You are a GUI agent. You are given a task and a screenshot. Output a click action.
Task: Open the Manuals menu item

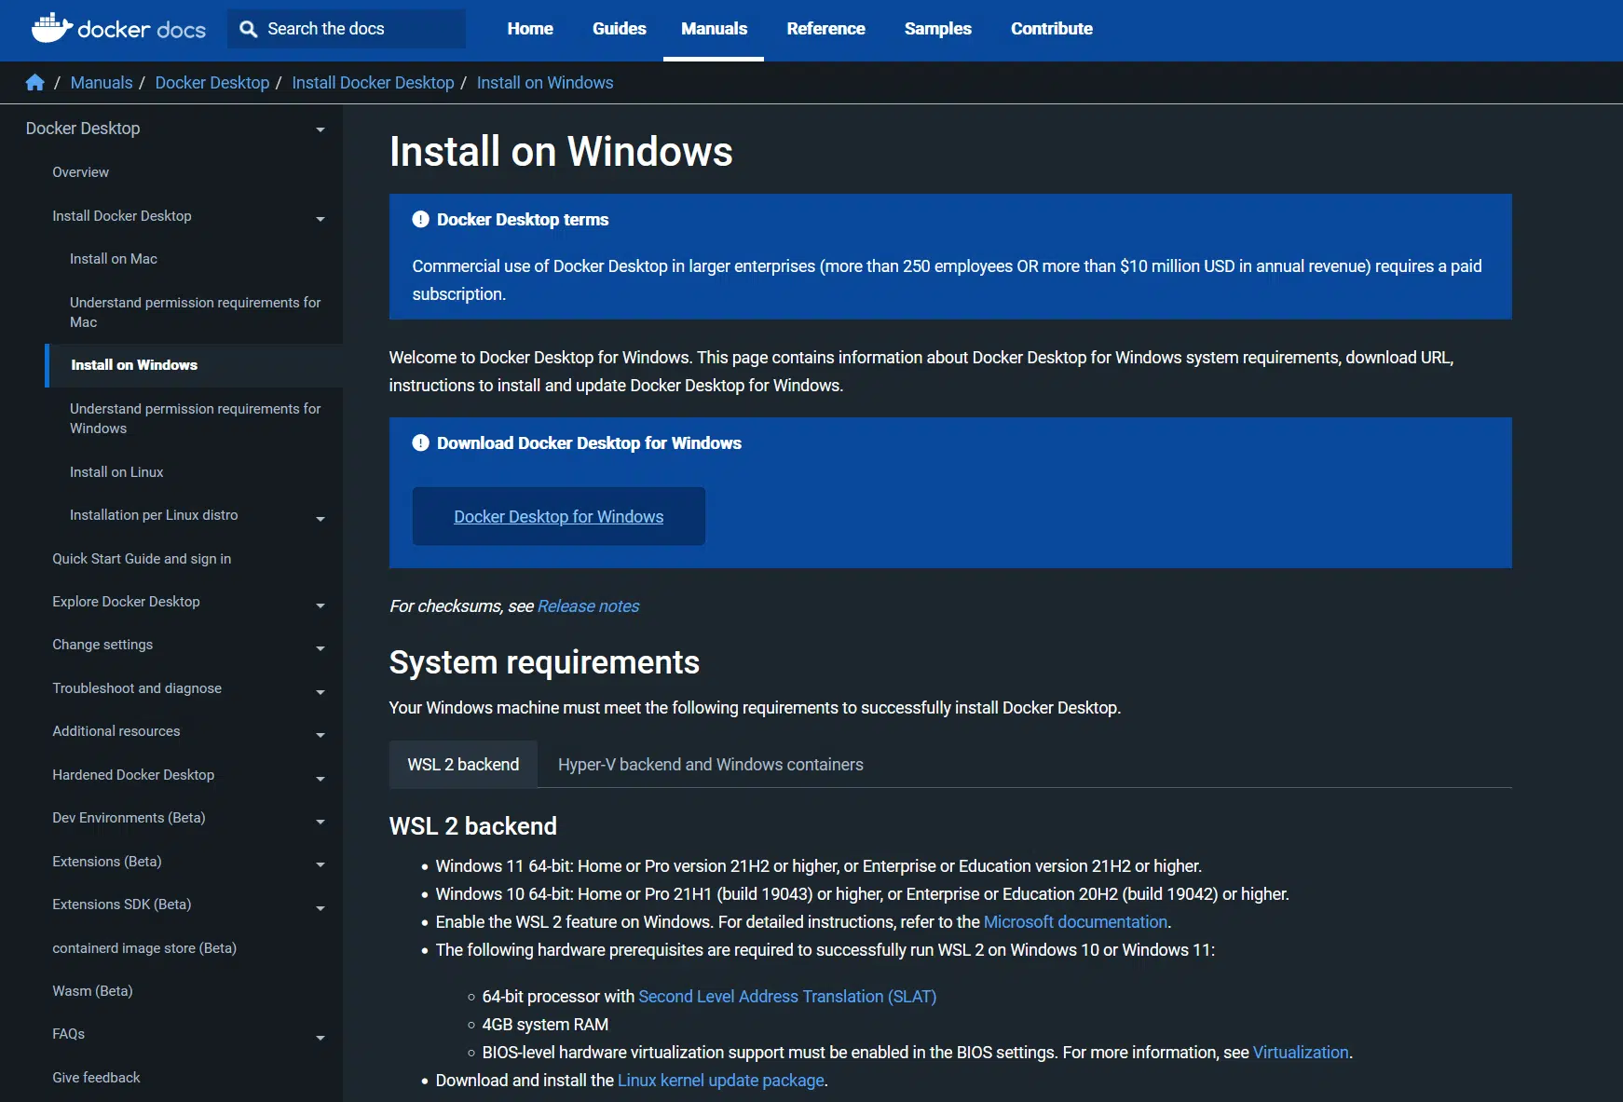714,29
